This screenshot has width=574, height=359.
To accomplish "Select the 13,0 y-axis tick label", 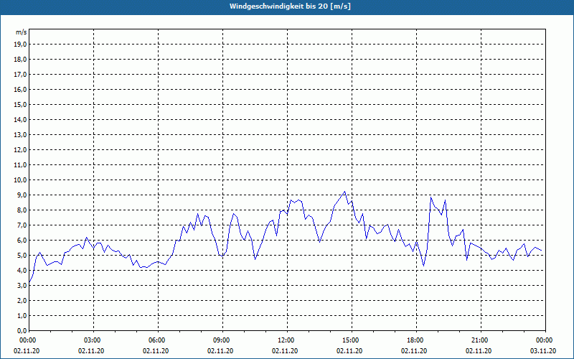I will (20, 134).
